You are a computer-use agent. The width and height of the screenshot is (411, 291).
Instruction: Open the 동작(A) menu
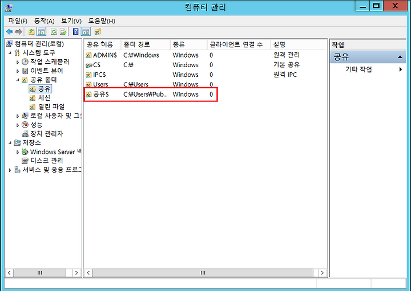(x=45, y=21)
